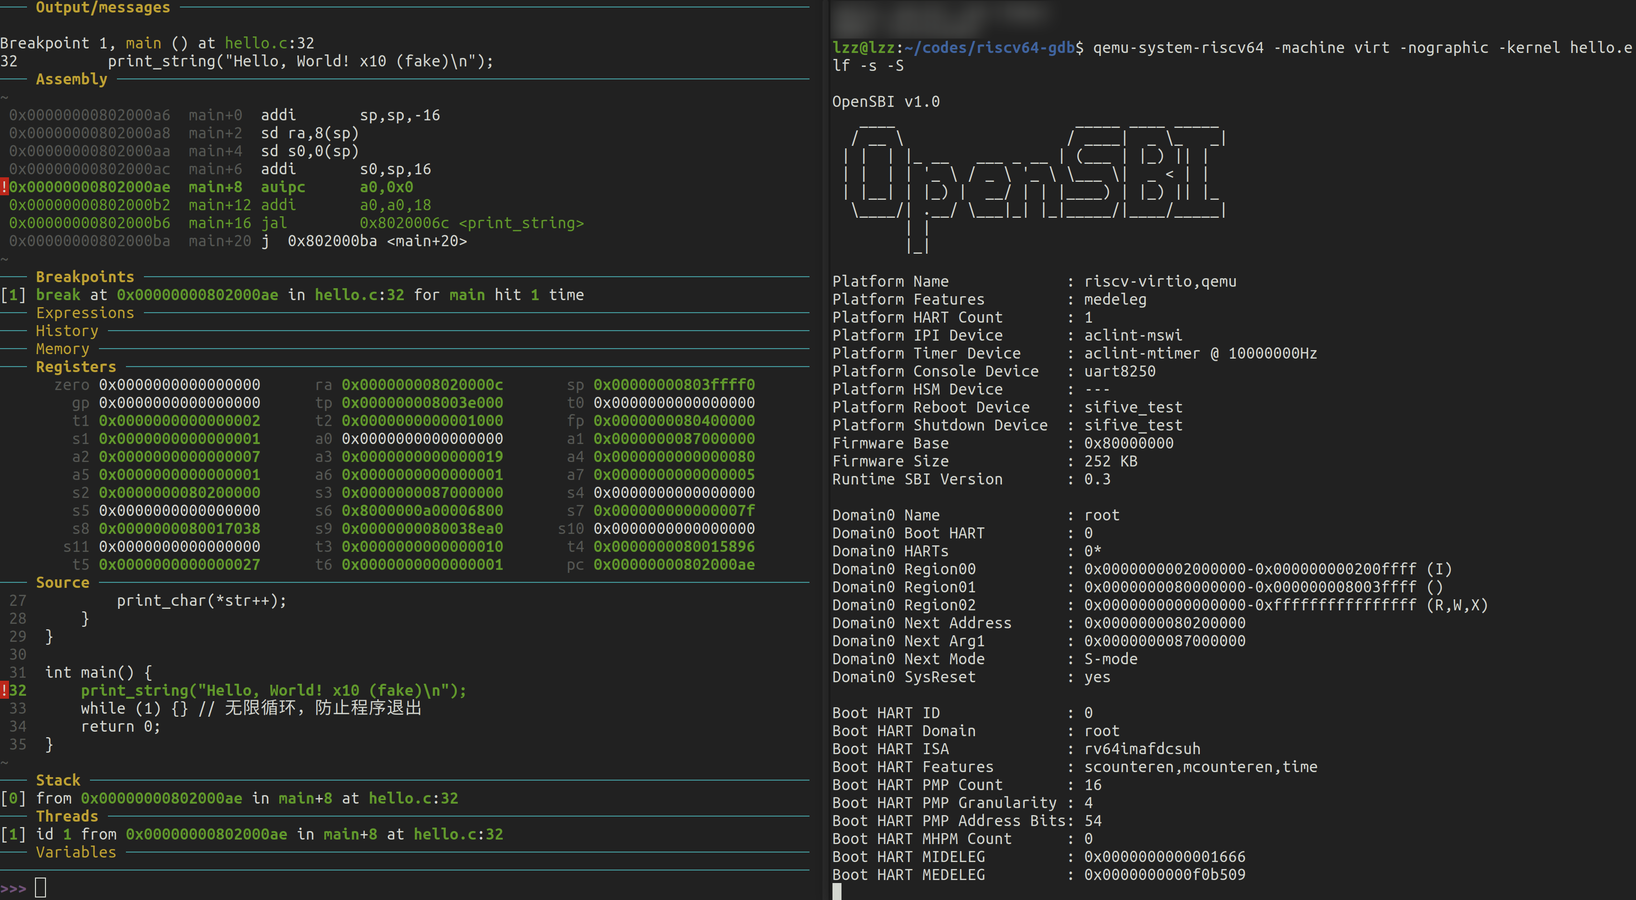Image resolution: width=1636 pixels, height=900 pixels.
Task: Click the Variables section header
Action: tap(76, 853)
